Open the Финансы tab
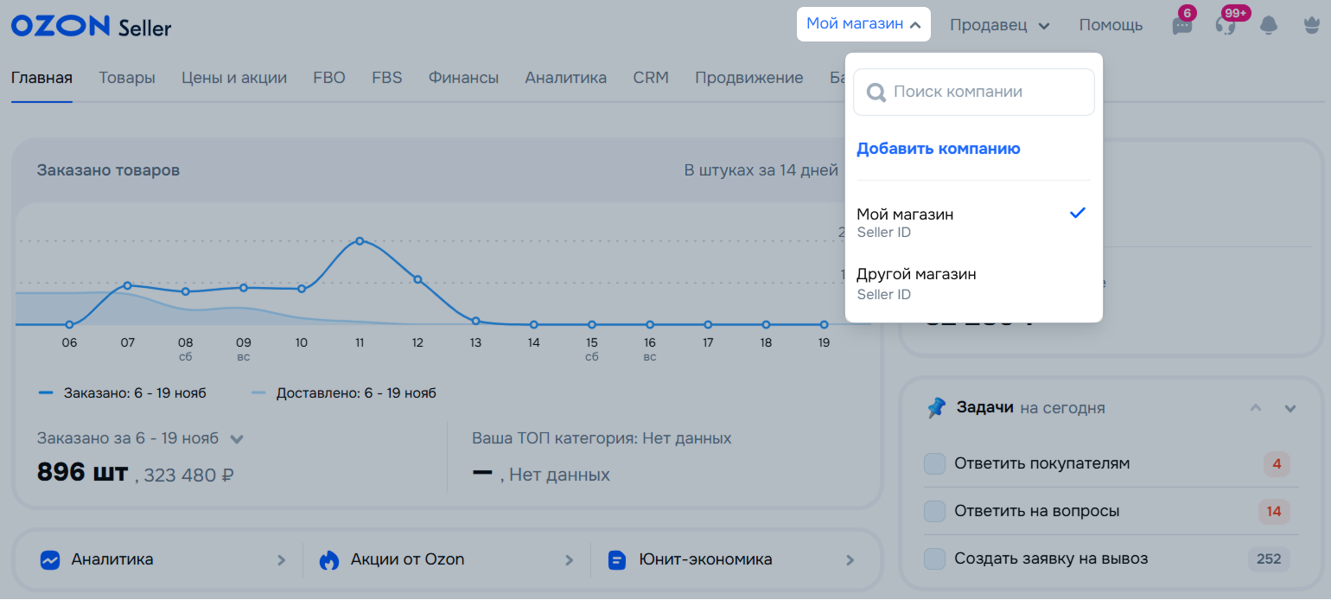 pos(463,78)
